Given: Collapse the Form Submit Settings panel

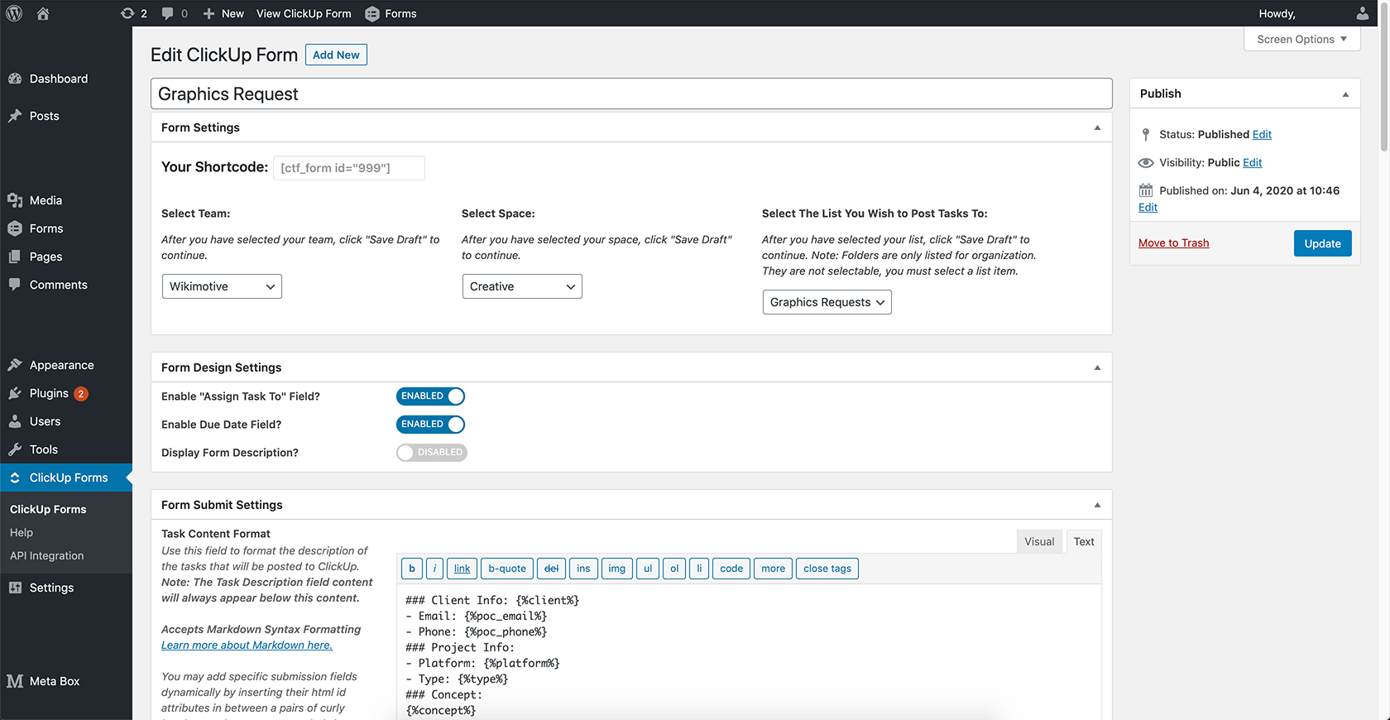Looking at the screenshot, I should (x=1097, y=505).
